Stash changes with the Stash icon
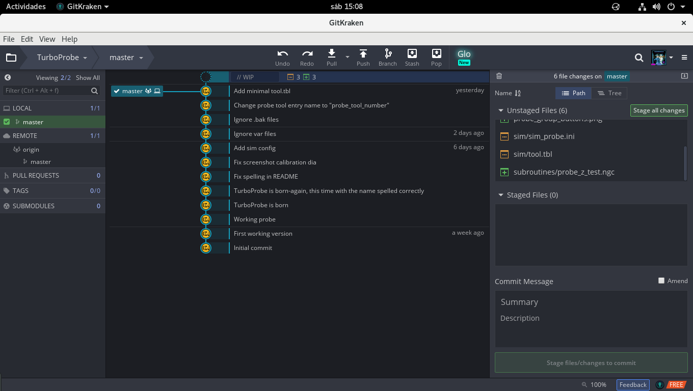Screen dimensions: 693x391 tap(412, 53)
